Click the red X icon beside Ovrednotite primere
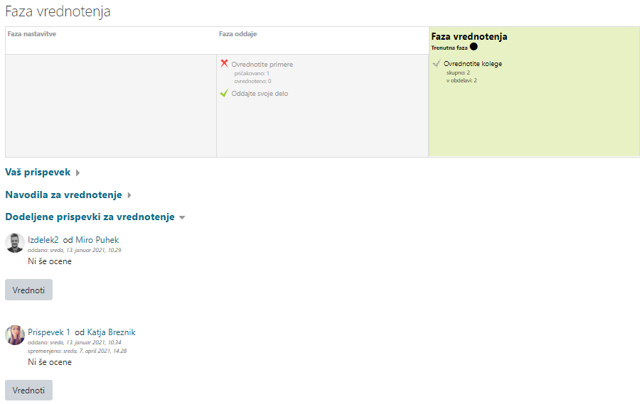 tap(224, 63)
